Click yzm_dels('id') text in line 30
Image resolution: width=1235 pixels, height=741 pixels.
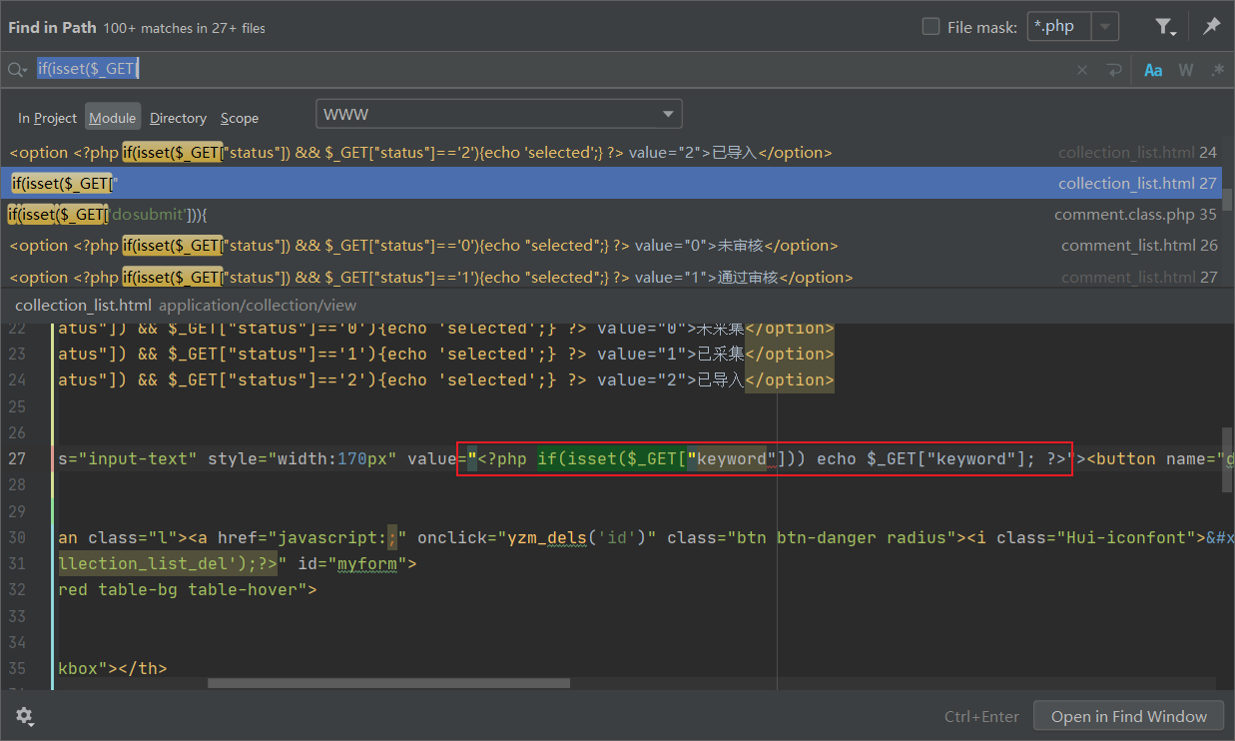point(581,537)
